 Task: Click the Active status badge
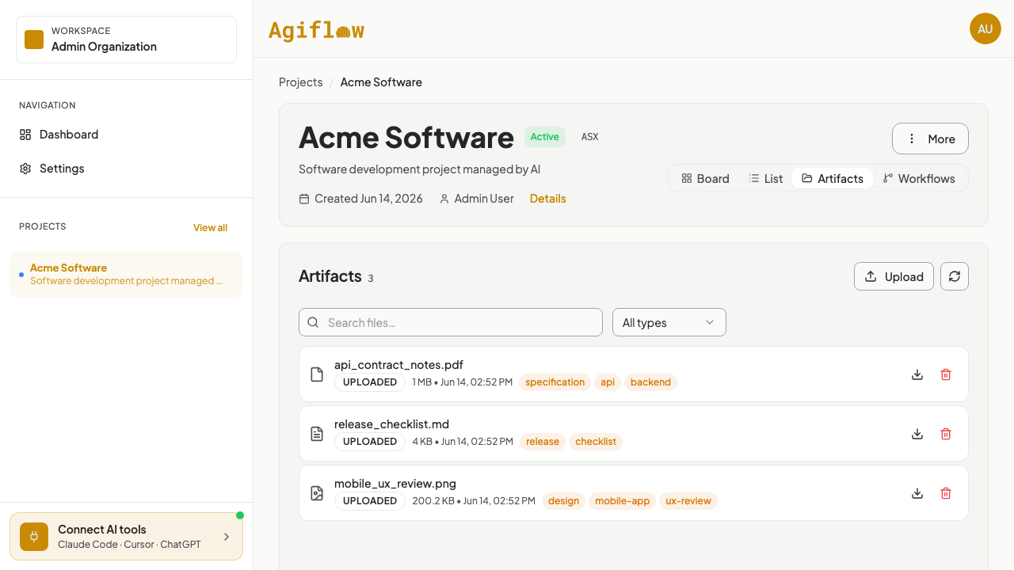pos(545,137)
